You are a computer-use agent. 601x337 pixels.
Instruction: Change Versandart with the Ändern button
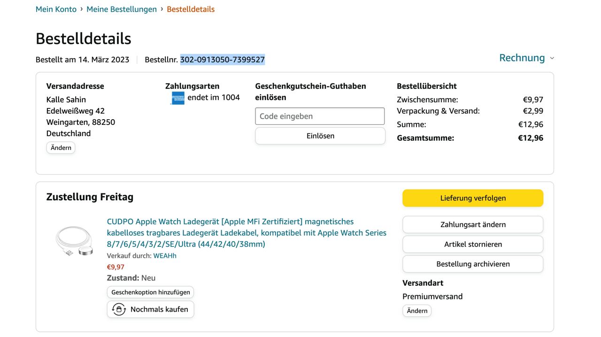click(416, 311)
